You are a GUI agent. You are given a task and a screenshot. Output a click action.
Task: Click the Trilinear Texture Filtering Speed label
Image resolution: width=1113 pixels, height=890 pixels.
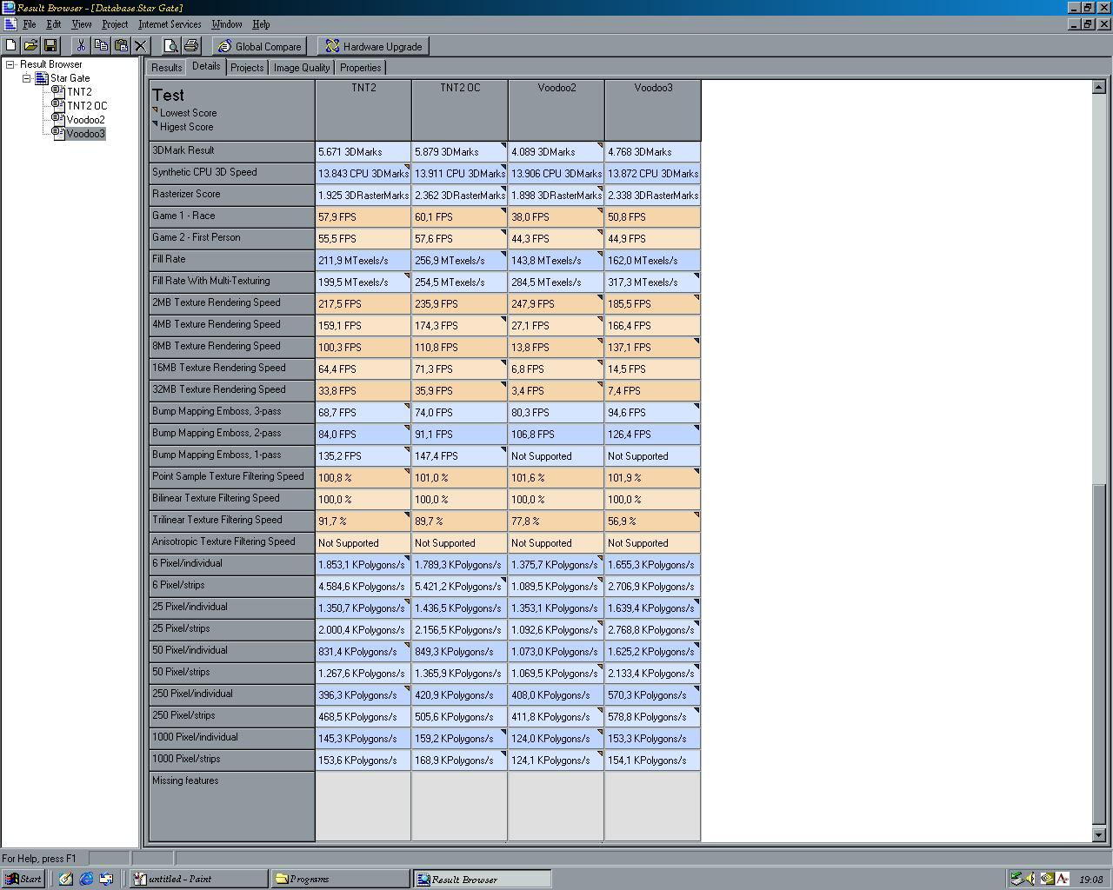pos(232,521)
